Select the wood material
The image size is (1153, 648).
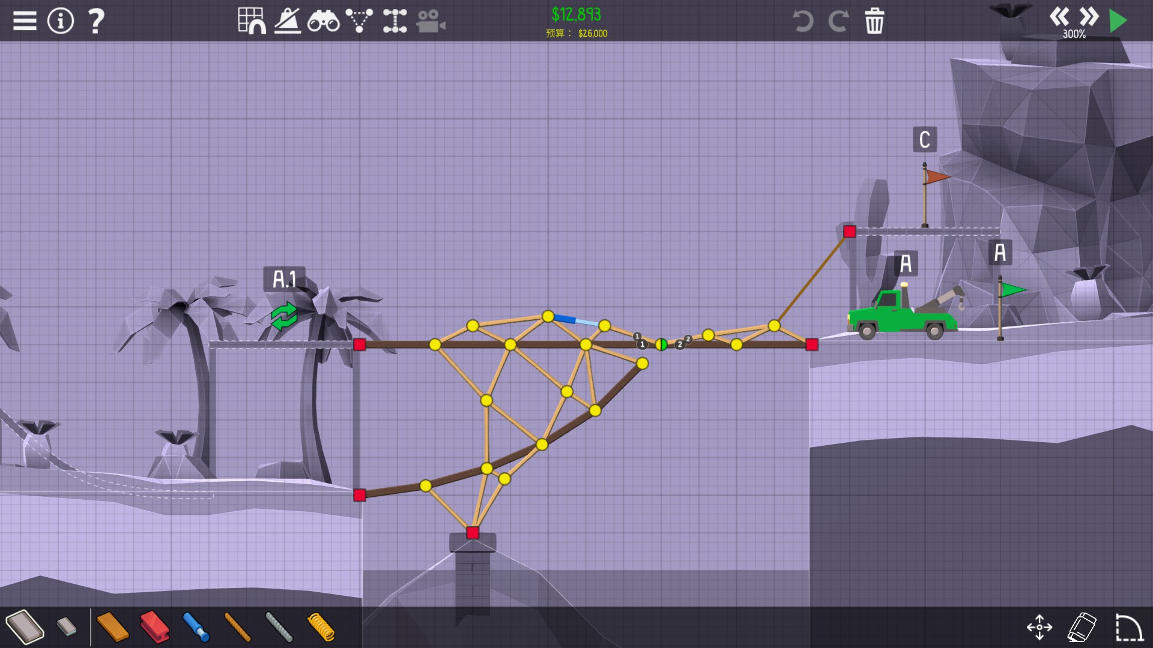coord(112,627)
